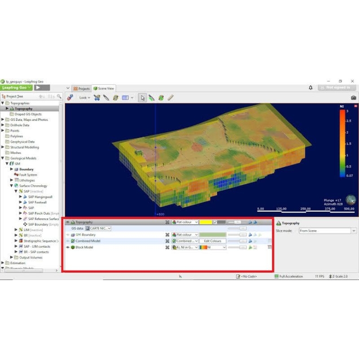Select SAP Hangingwall in the project tree
Viewport: 359px width, 359px height.
click(x=40, y=197)
